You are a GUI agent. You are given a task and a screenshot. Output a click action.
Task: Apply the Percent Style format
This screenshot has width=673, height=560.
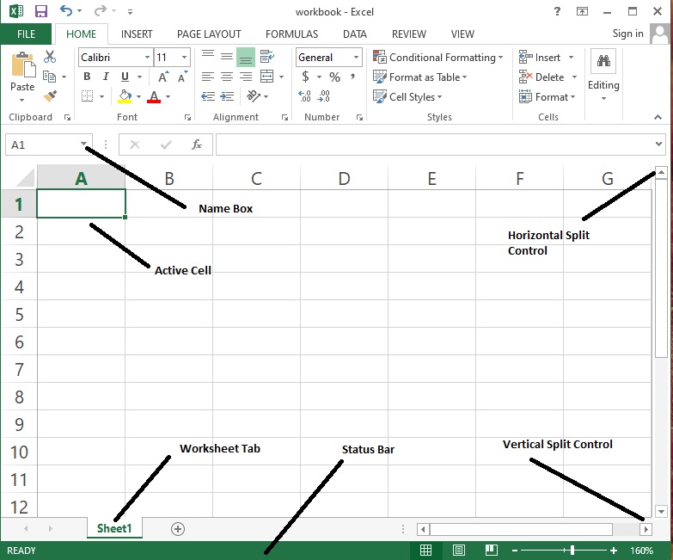point(334,77)
